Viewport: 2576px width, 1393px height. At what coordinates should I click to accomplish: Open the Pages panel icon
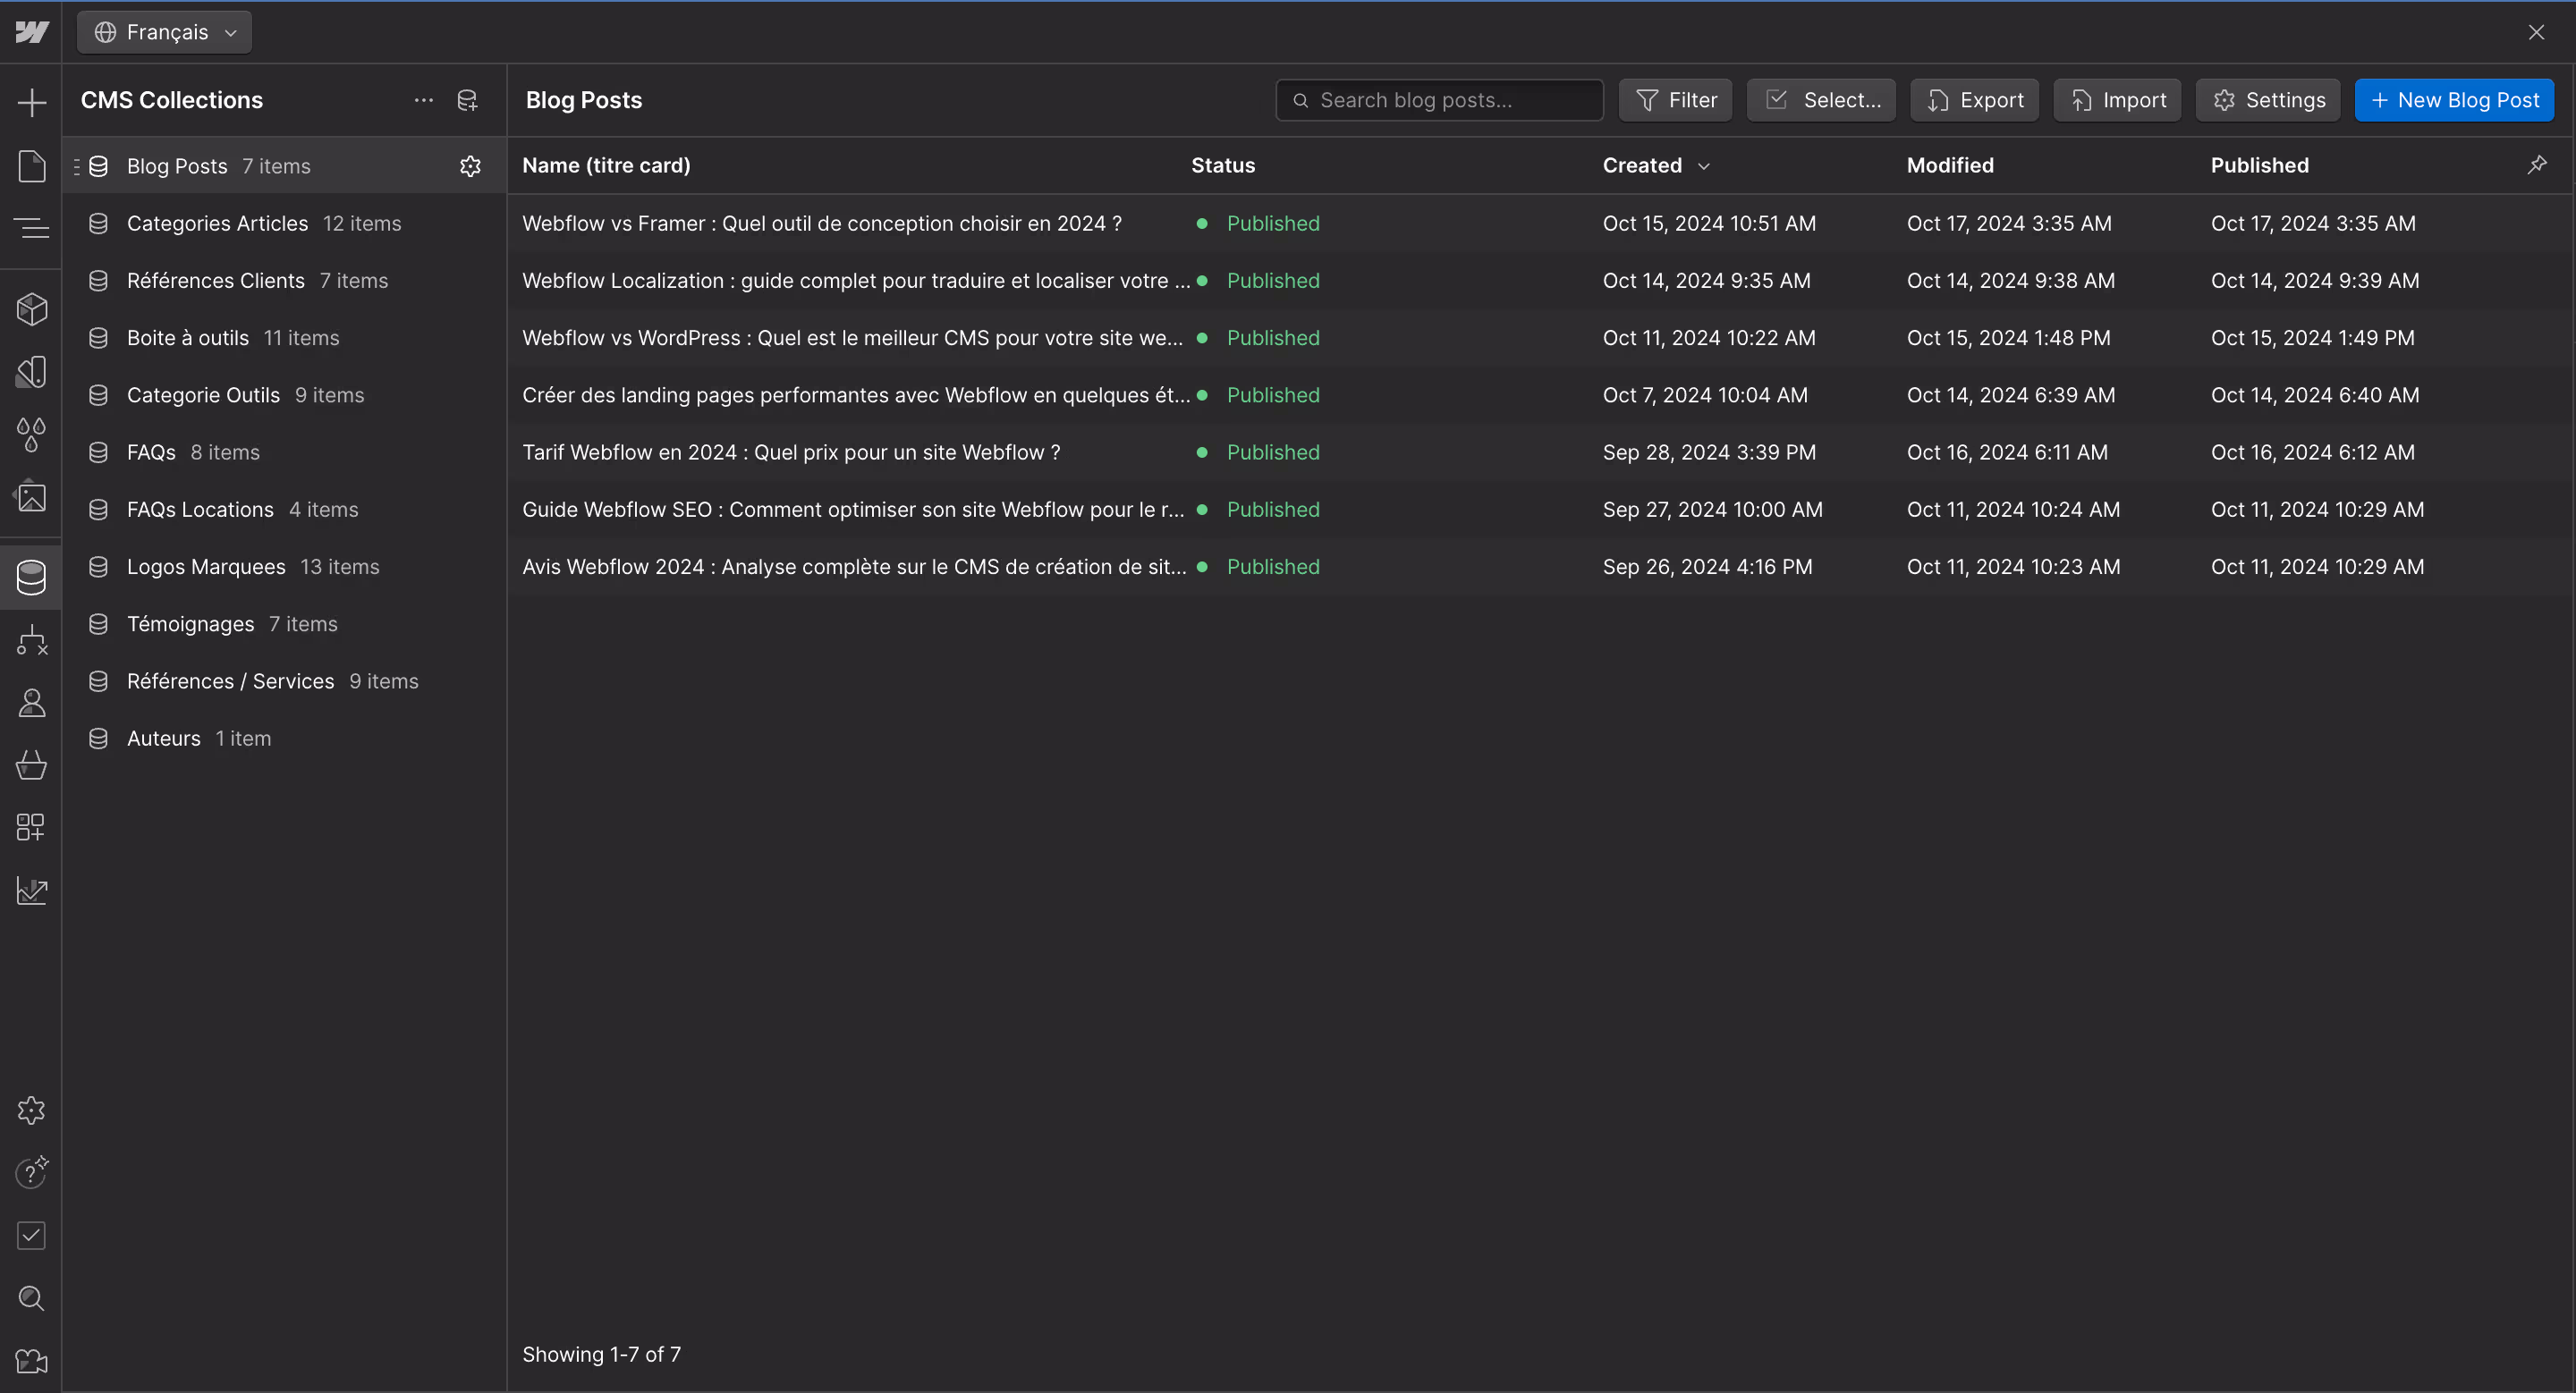[32, 166]
